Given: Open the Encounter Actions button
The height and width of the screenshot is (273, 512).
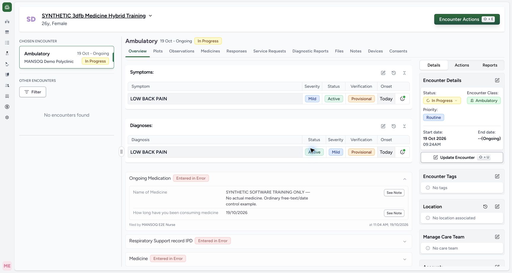Looking at the screenshot, I should [467, 19].
